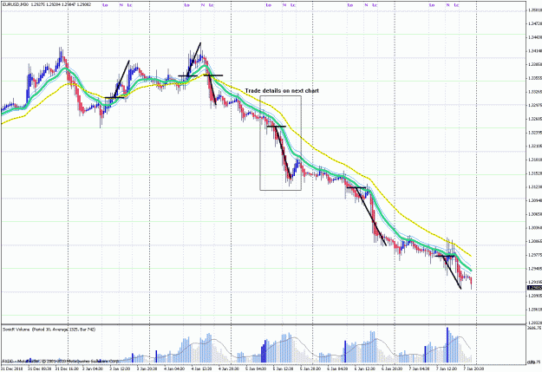The image size is (542, 372).
Task: Click the "3 Jan 20:30" time axis label
Action: pos(147,369)
